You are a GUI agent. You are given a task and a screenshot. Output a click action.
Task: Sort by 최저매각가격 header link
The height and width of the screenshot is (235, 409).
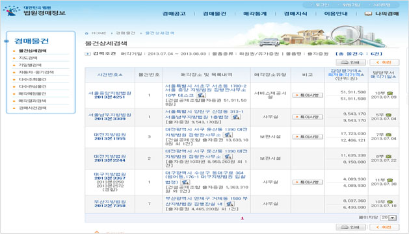click(x=346, y=75)
